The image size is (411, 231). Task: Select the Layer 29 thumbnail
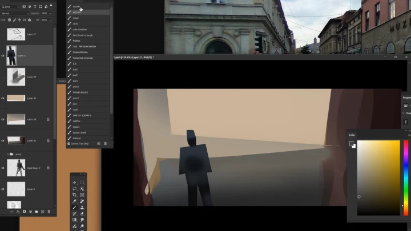[x=16, y=77]
